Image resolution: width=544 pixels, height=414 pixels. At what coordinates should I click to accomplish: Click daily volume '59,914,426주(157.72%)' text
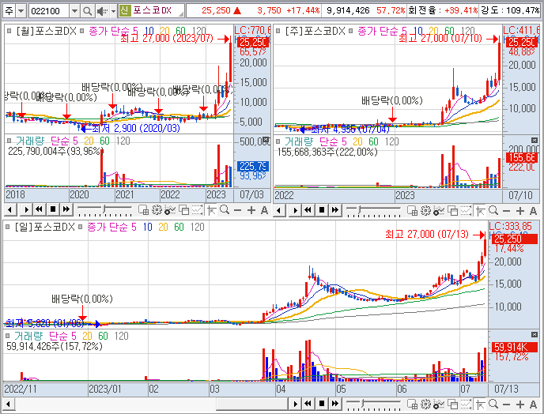coord(55,346)
